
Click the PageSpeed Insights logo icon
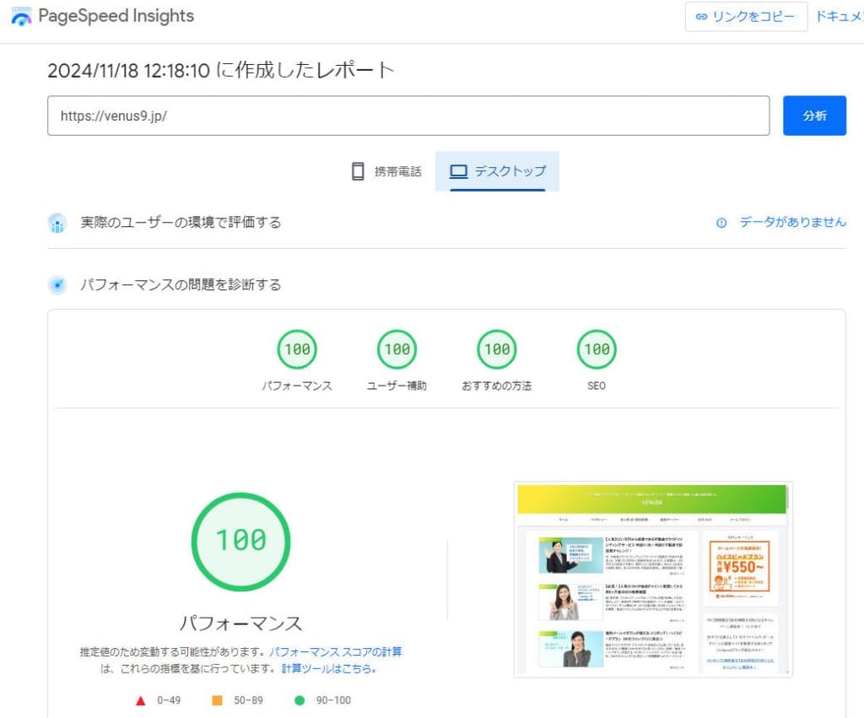(21, 17)
